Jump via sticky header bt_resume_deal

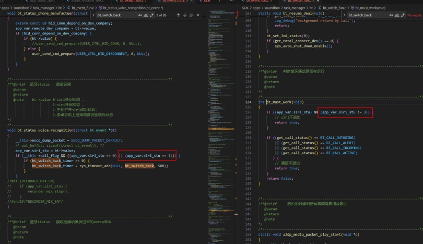point(291,13)
